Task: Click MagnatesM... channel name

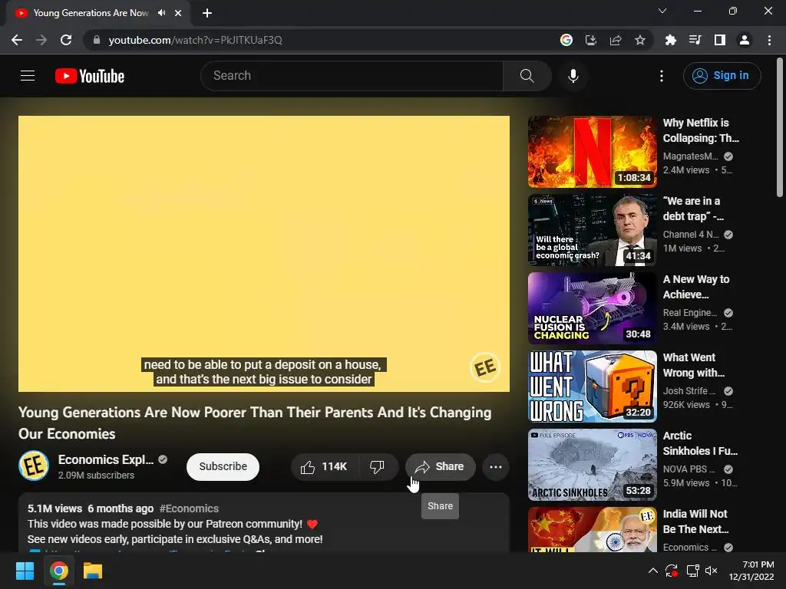Action: [x=690, y=156]
